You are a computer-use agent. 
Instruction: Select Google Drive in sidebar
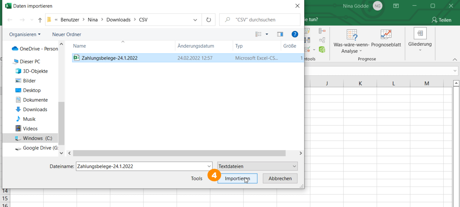pos(36,148)
